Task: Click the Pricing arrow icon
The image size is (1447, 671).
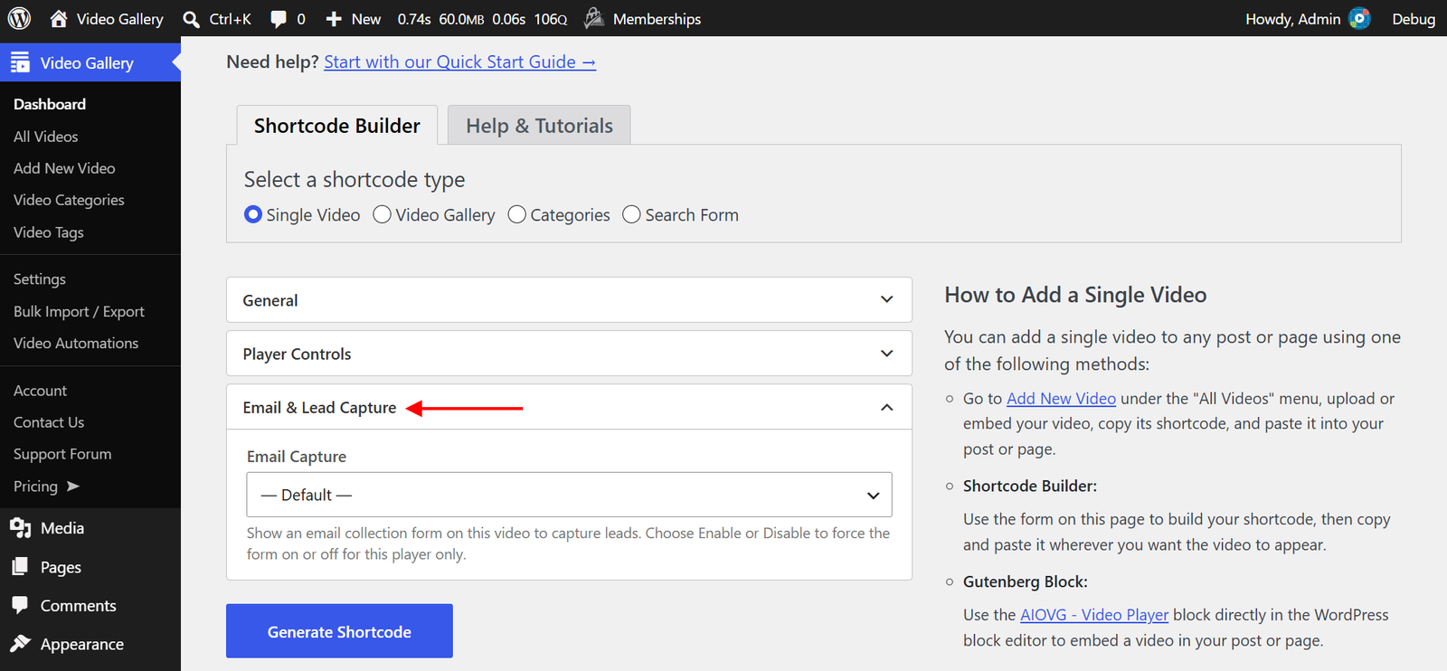Action: (73, 487)
